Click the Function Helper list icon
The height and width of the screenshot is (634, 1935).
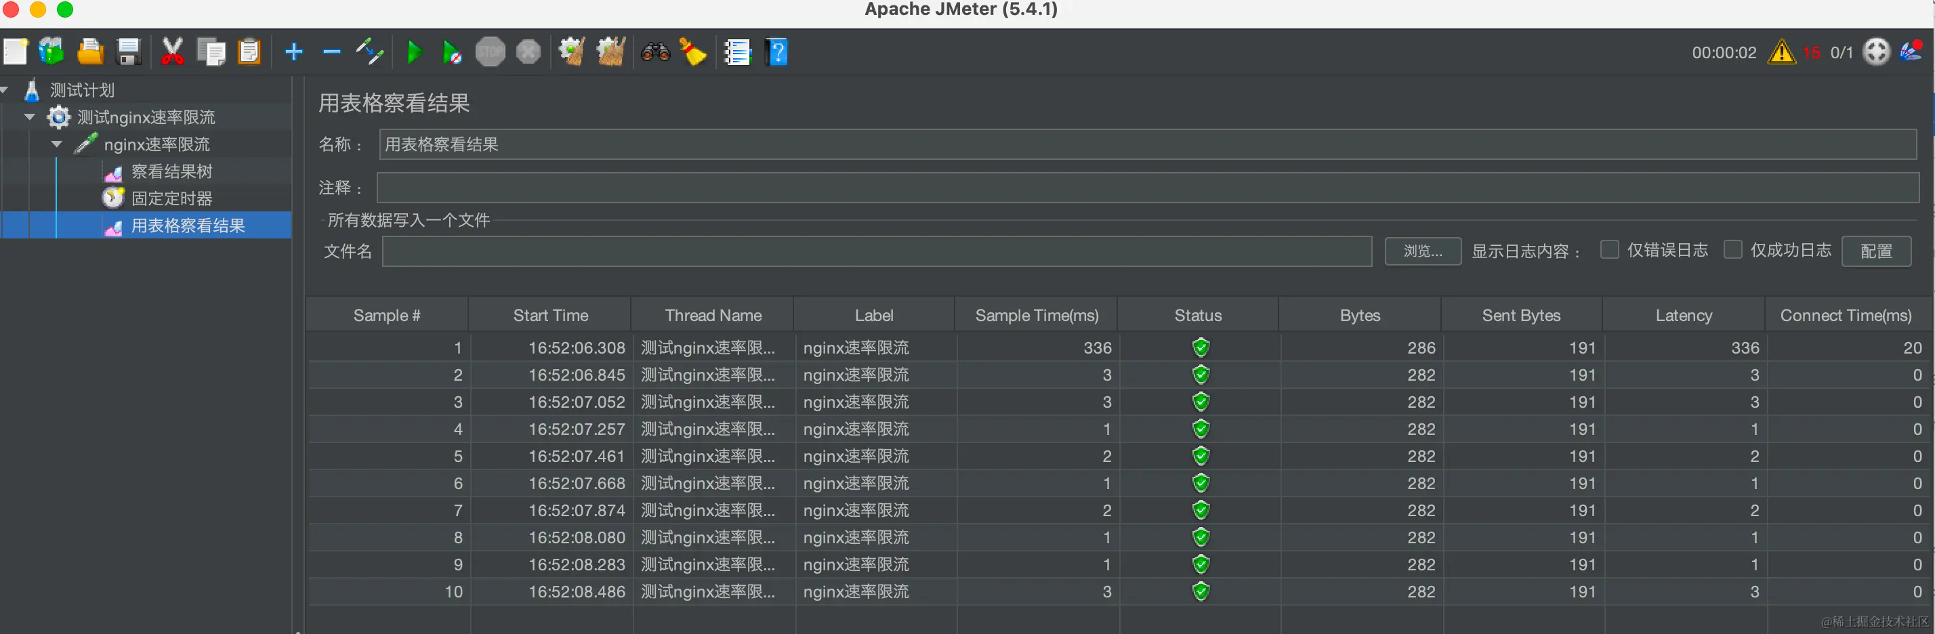[x=737, y=53]
